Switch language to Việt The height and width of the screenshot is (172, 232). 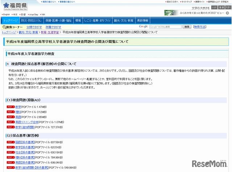pos(43,14)
